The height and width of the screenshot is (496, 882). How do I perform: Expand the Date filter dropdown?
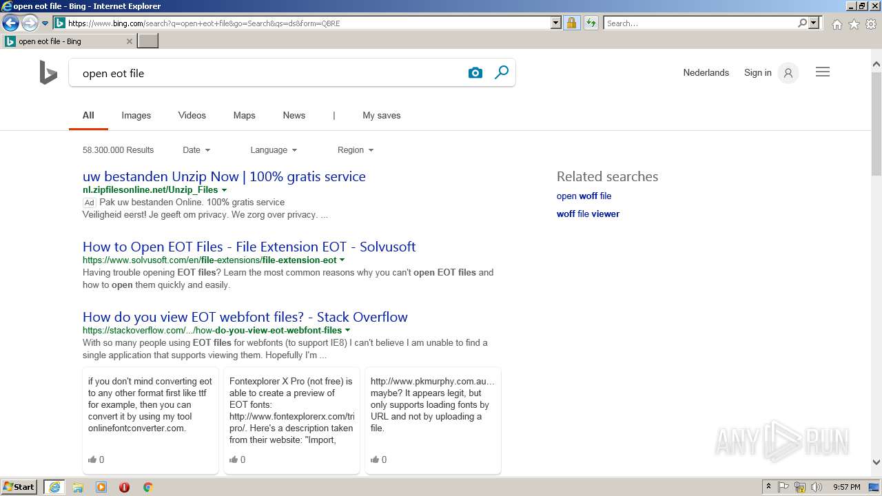196,150
